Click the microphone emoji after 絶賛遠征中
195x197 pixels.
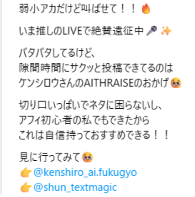(x=152, y=31)
